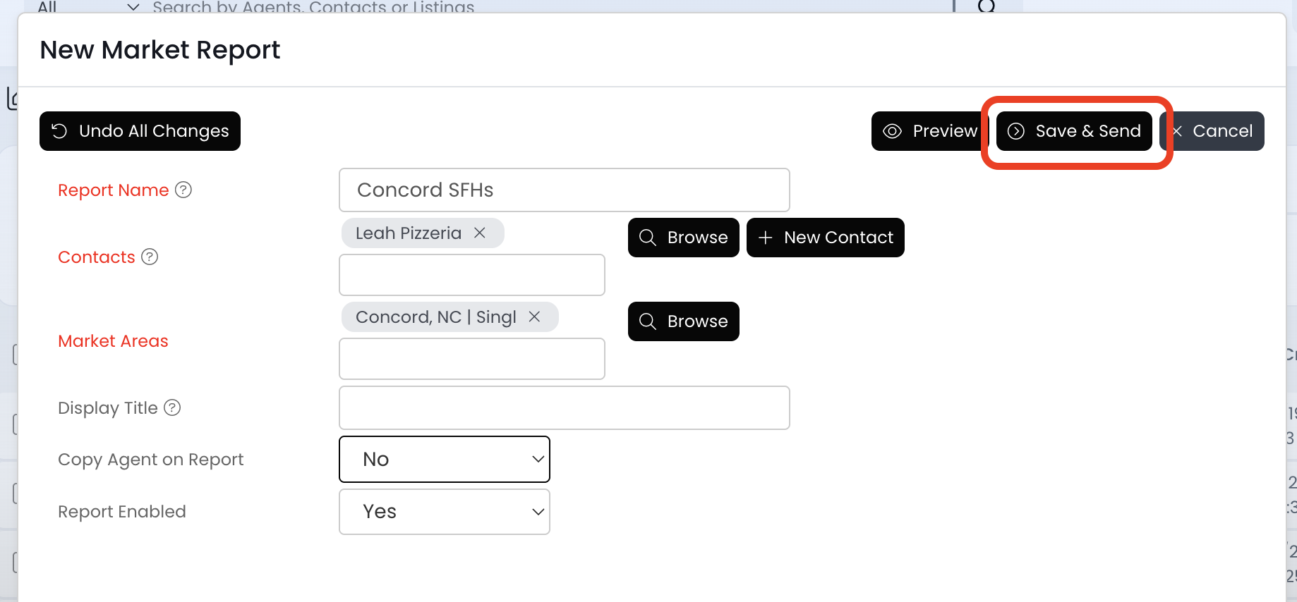The width and height of the screenshot is (1297, 602).
Task: Browse for market areas
Action: [x=683, y=321]
